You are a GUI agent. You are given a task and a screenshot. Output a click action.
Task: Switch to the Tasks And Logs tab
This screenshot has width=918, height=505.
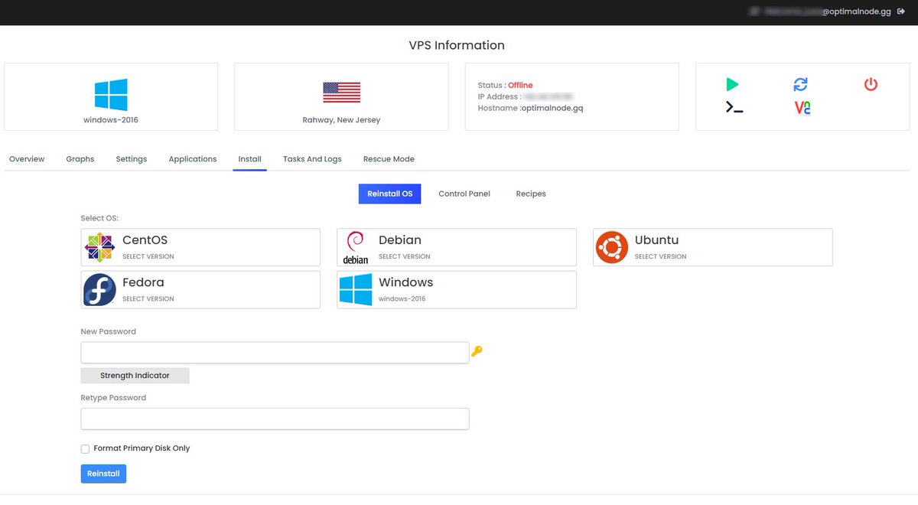(x=312, y=158)
